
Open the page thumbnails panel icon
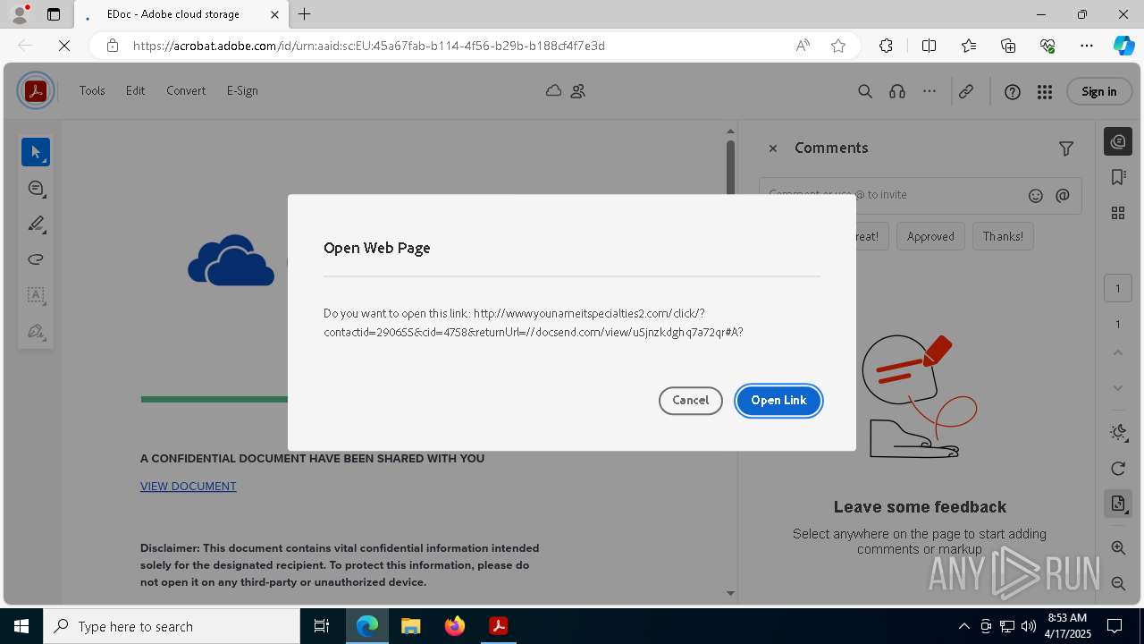click(x=1118, y=212)
